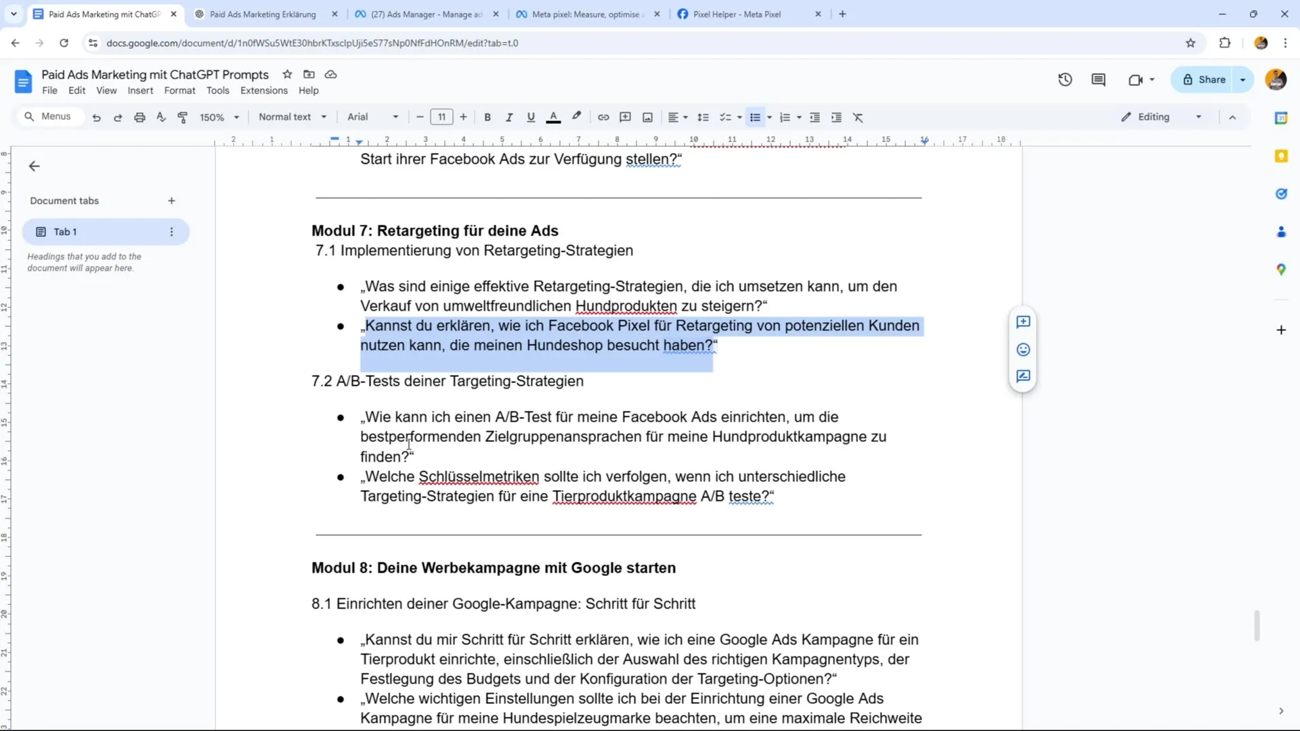The image size is (1300, 731).
Task: Click the floating Add emoji reaction icon
Action: click(x=1023, y=349)
